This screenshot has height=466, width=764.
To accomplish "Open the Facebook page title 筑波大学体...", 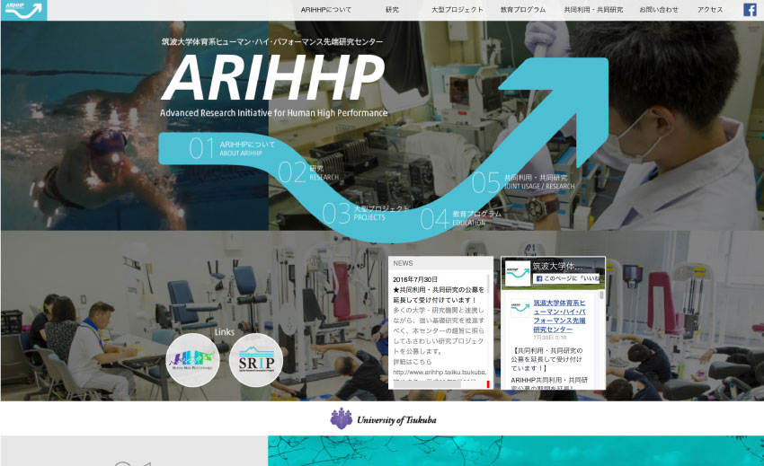I will tap(557, 267).
